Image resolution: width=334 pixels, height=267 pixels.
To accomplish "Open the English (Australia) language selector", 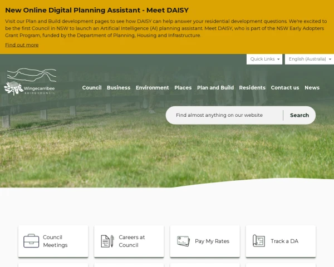I will click(x=310, y=59).
